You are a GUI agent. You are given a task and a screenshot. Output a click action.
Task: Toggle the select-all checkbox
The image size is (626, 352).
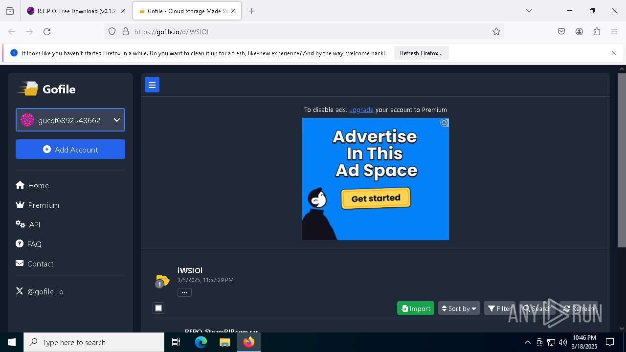(x=158, y=308)
